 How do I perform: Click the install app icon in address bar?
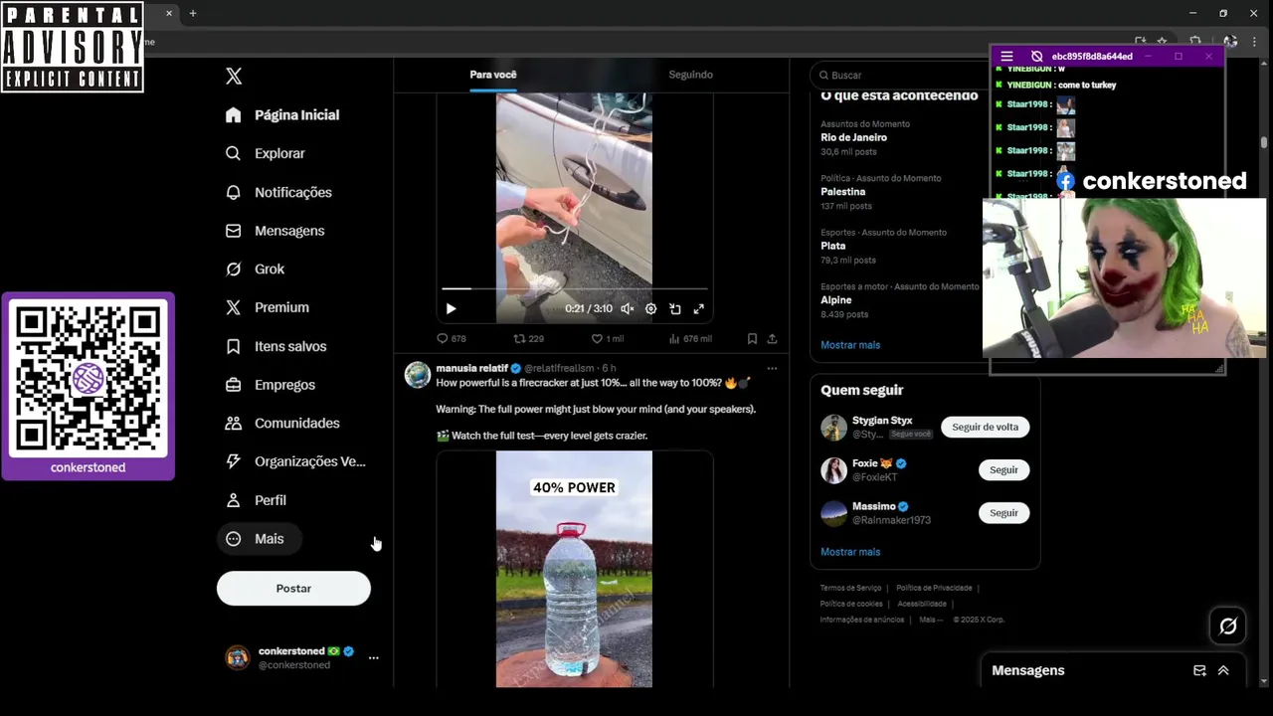pyautogui.click(x=1141, y=42)
